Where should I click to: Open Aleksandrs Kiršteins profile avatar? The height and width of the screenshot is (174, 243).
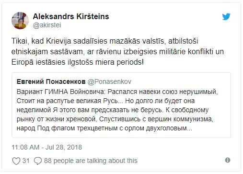pos(20,21)
